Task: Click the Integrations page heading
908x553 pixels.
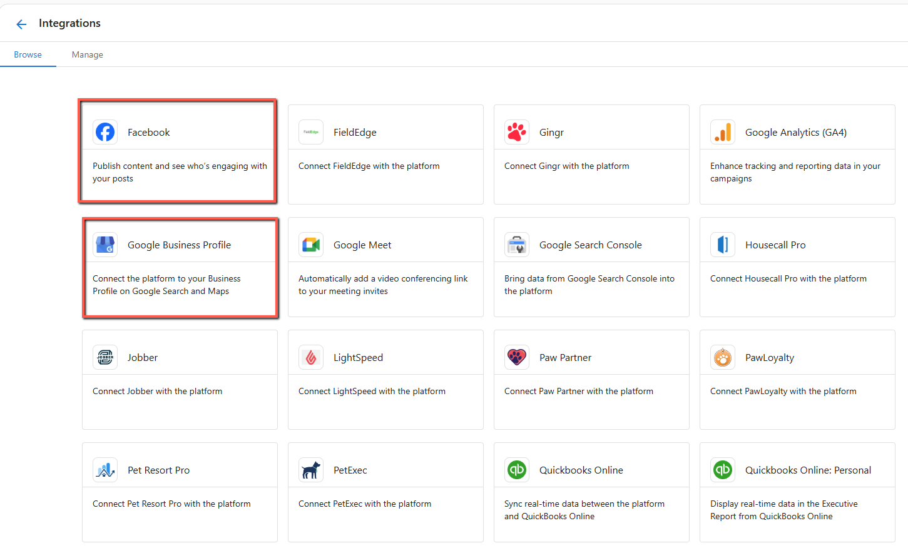Action: click(x=69, y=23)
